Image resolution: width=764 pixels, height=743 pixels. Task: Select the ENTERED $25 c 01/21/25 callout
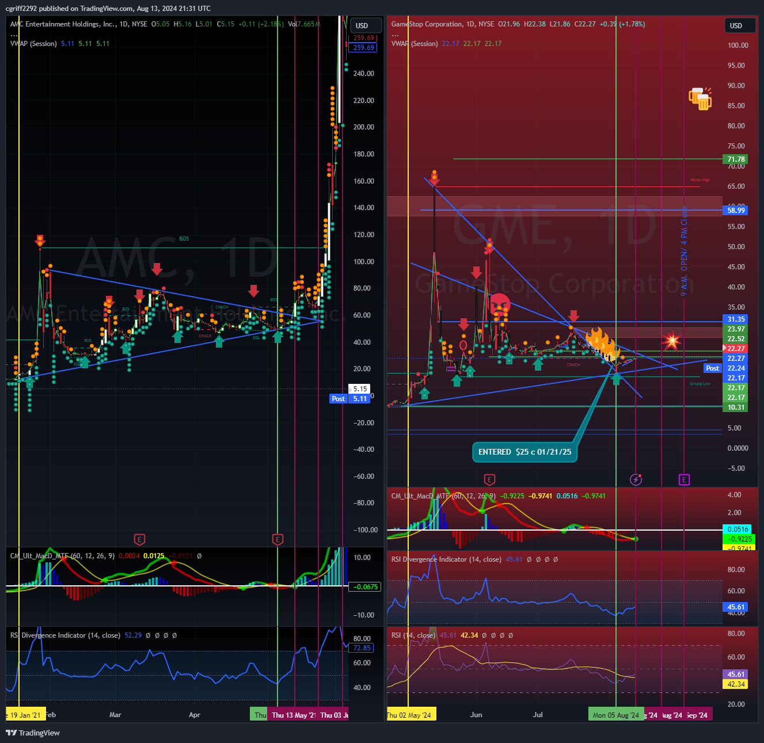point(524,452)
